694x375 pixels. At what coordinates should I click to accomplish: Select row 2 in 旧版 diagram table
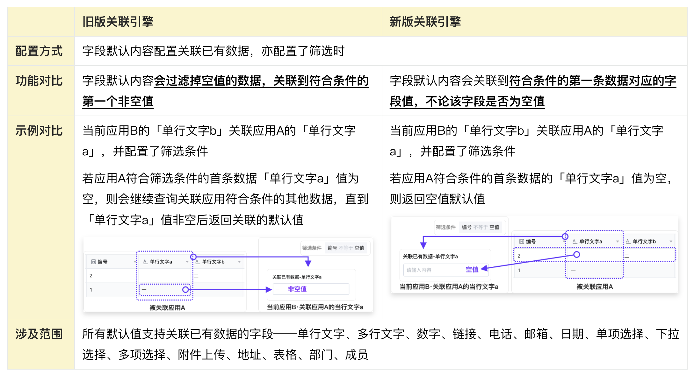click(x=164, y=276)
